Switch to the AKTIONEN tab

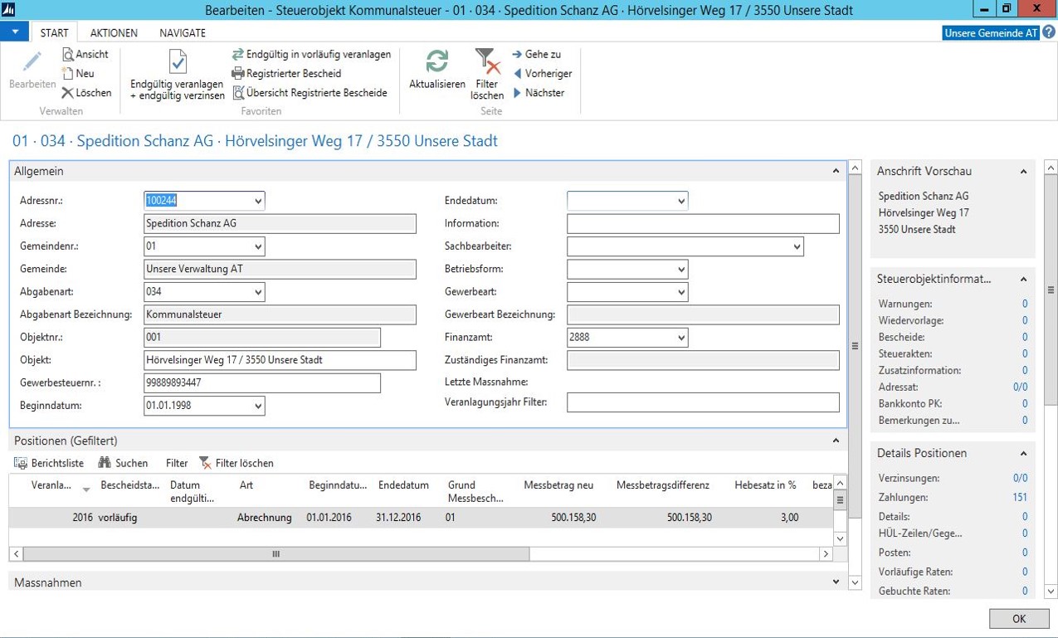click(114, 33)
